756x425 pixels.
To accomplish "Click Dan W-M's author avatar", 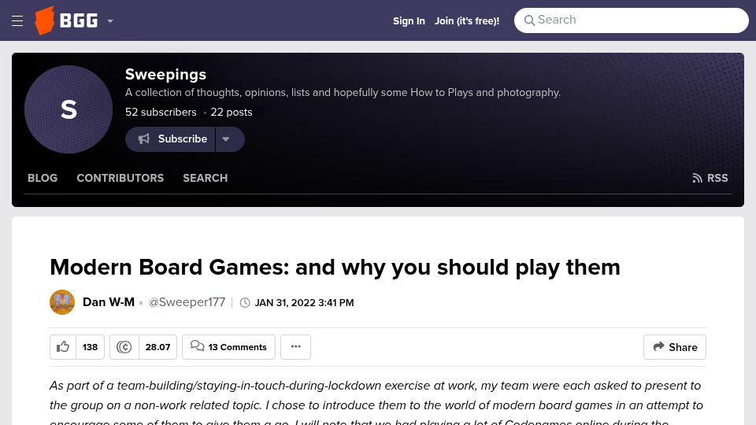I will click(x=62, y=302).
